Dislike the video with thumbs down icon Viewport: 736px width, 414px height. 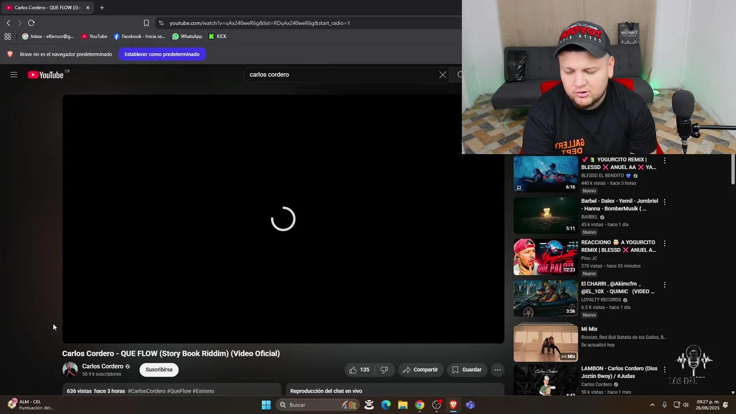coord(384,370)
